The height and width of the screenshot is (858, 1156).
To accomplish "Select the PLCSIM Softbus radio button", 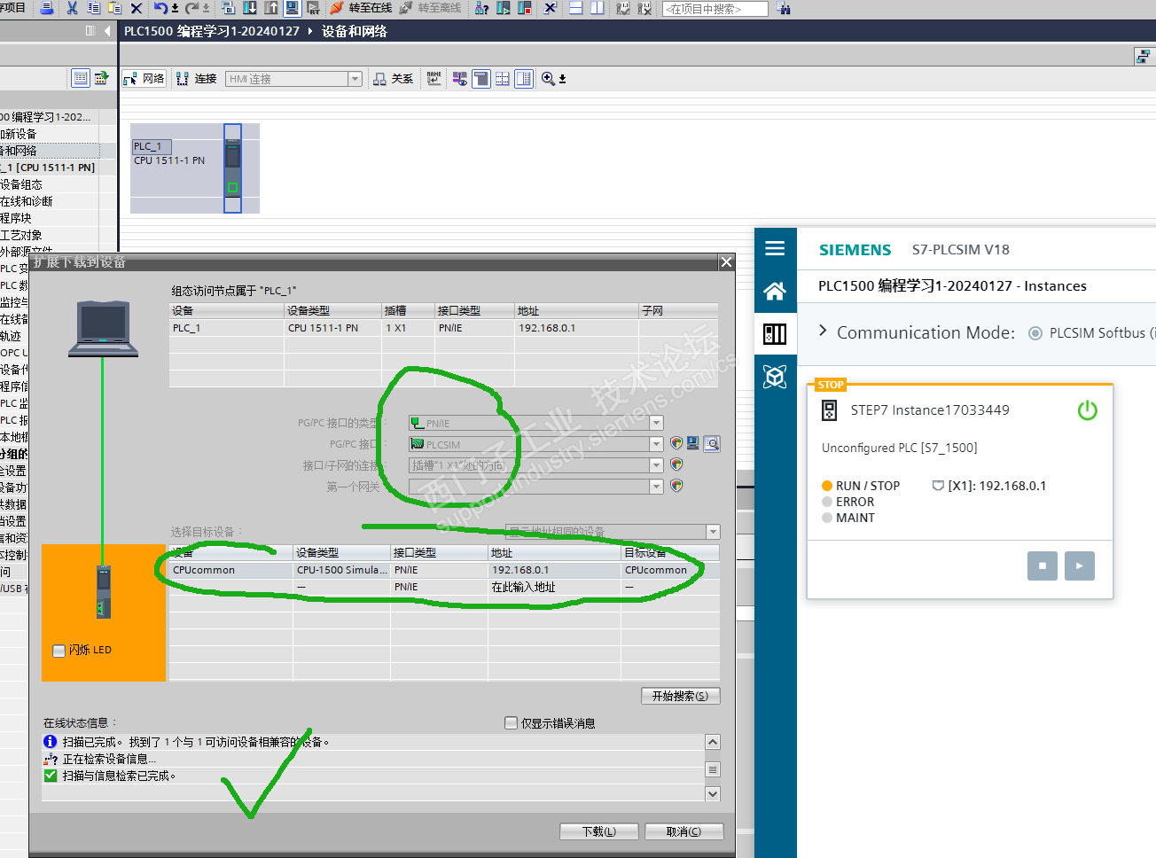I will pos(1035,333).
